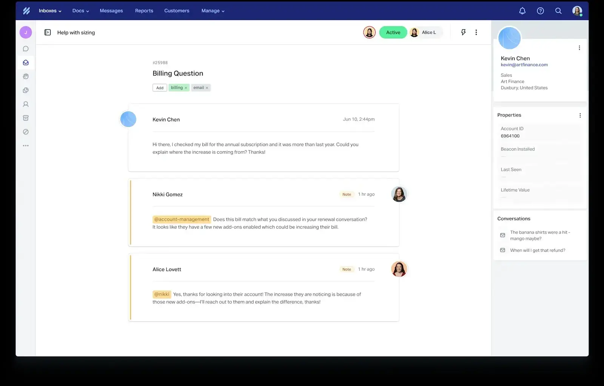The image size is (604, 386).
Task: Open Customers in the top navigation
Action: coord(177,11)
